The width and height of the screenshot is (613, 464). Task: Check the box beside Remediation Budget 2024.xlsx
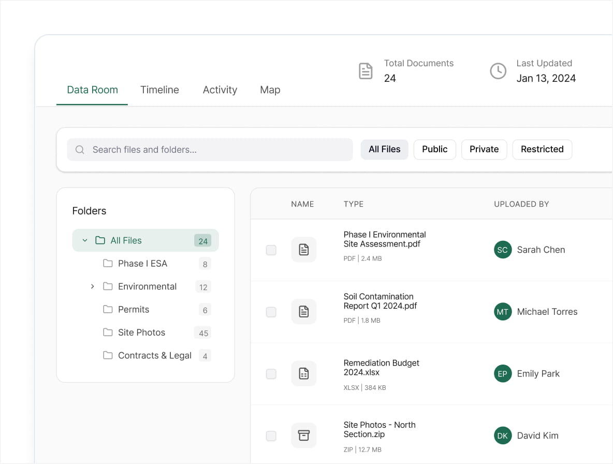[x=271, y=374]
